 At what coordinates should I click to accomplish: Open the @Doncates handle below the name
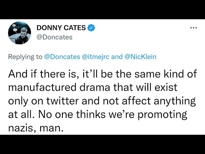coord(55,37)
